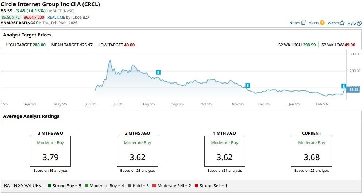
Task: Click the 88.88 current price chart label
Action: [x=353, y=89]
